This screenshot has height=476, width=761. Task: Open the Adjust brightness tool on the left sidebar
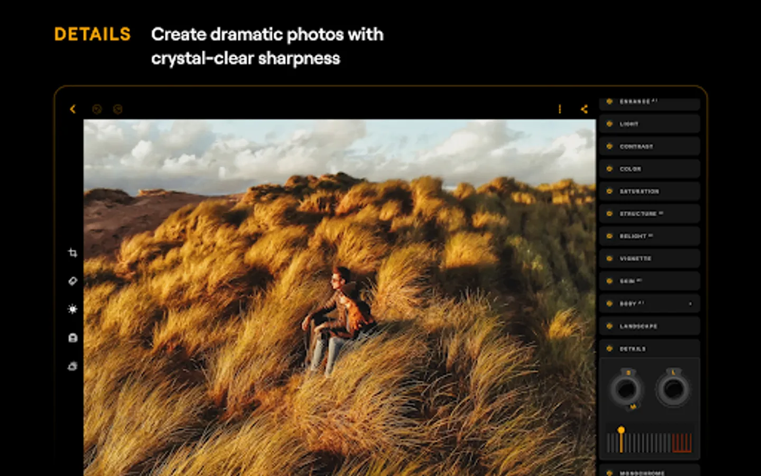tap(72, 309)
